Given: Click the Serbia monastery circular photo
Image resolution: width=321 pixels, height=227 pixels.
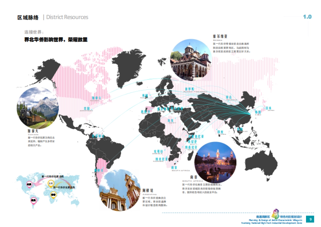Looking at the screenshot, I should [191, 60].
